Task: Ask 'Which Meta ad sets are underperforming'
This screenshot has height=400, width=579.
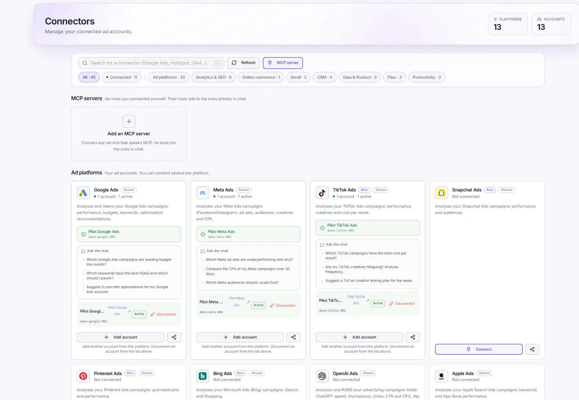Action: [249, 260]
